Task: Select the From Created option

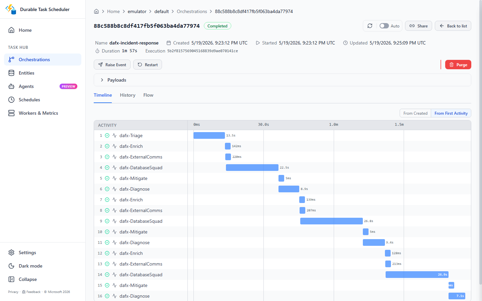Action: 415,113
